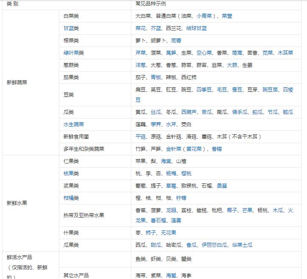Open the 香瓜 link
307x279 pixels.
click(191, 245)
